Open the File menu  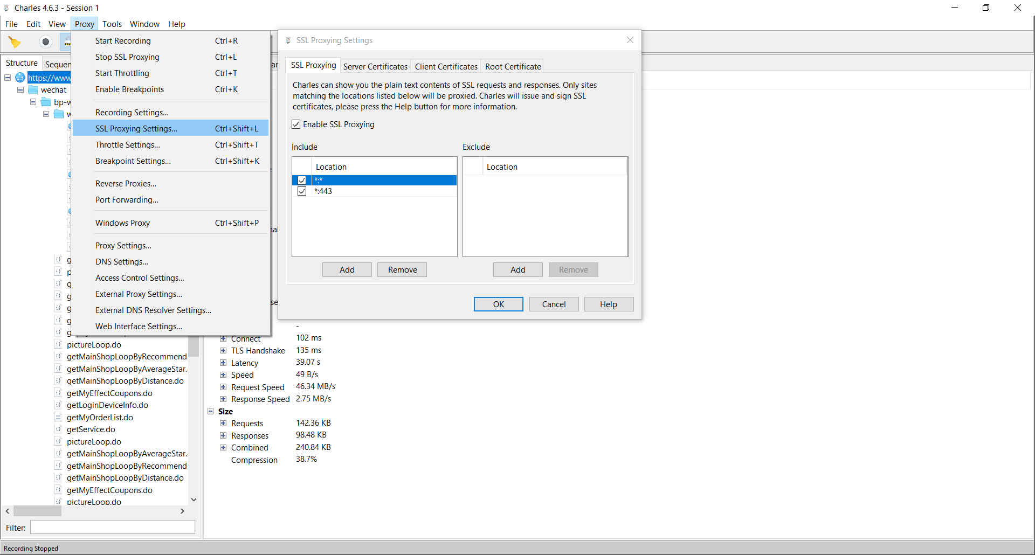12,24
